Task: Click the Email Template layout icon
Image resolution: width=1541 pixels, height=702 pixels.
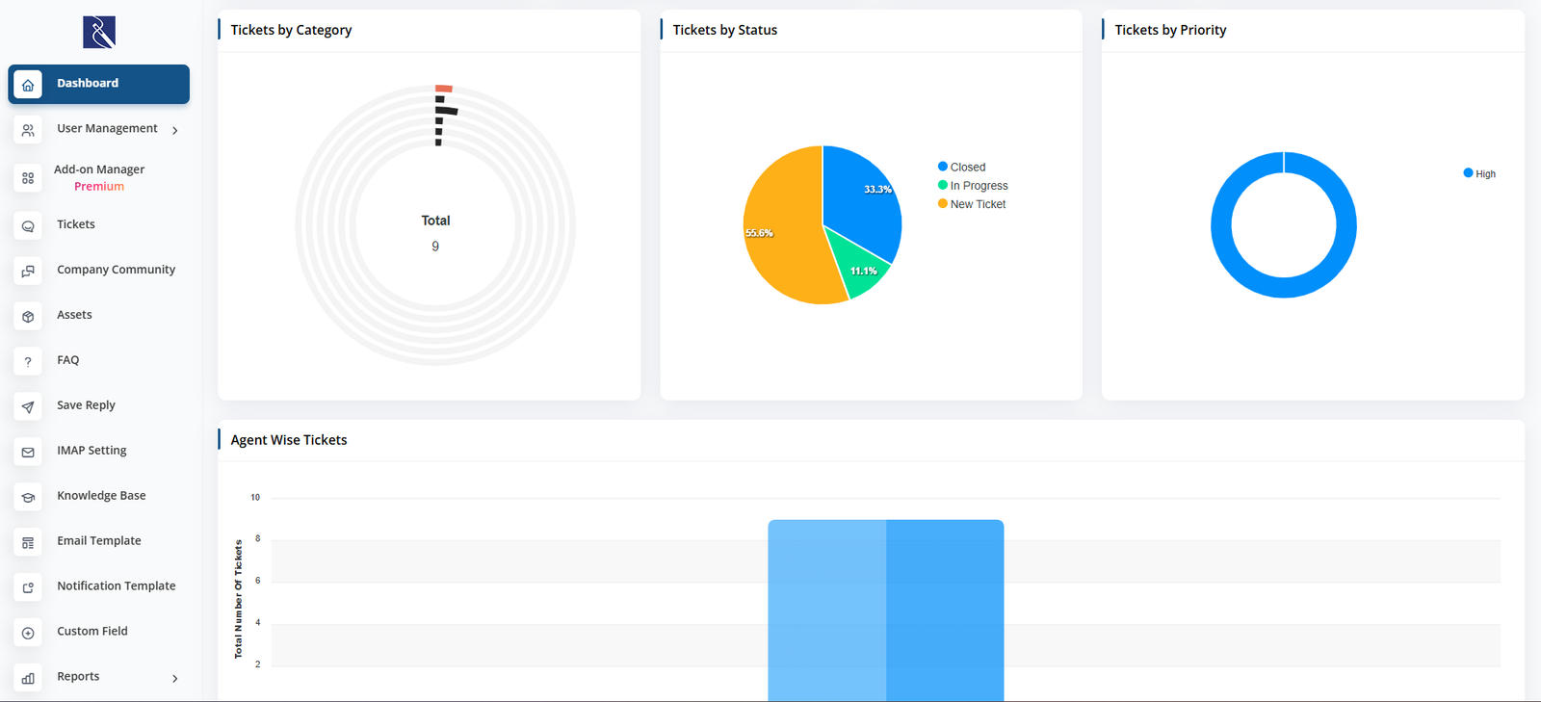Action: point(28,543)
